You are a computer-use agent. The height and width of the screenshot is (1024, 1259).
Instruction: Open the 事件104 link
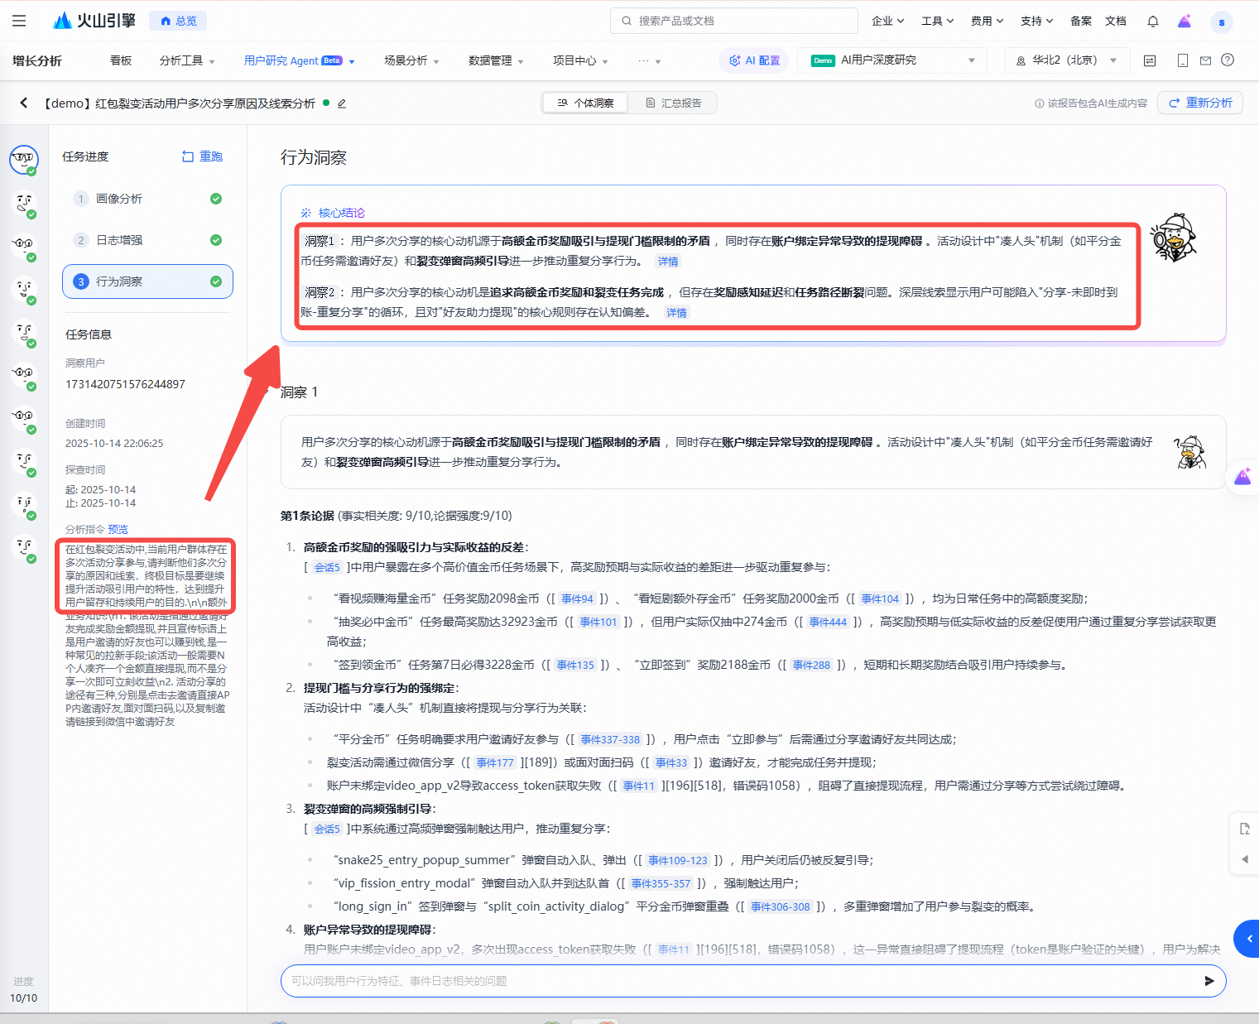[x=880, y=599]
